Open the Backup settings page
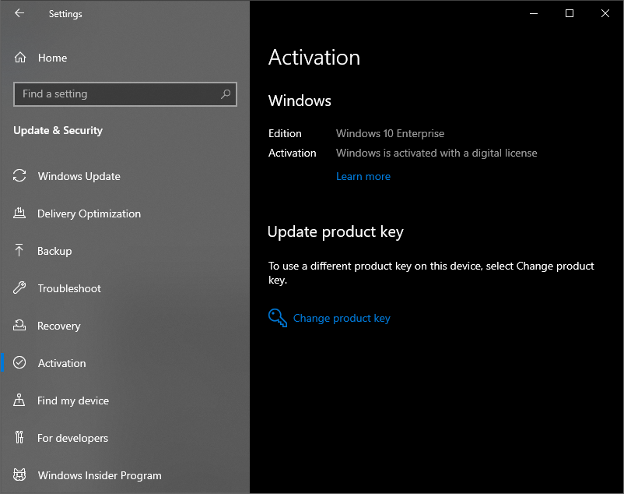The image size is (624, 494). point(54,251)
